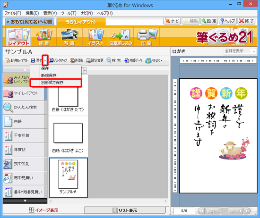Open the ヘルプ(H) menu
The height and width of the screenshot is (218, 260).
pos(105,13)
